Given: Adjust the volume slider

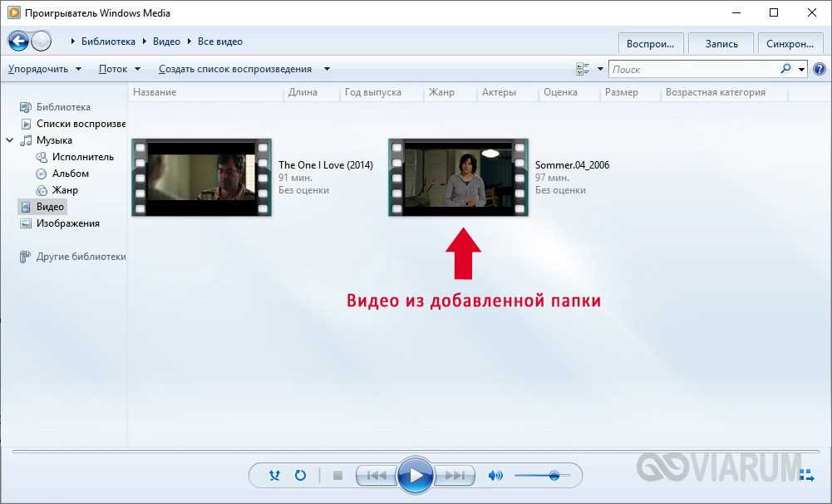Looking at the screenshot, I should (542, 476).
